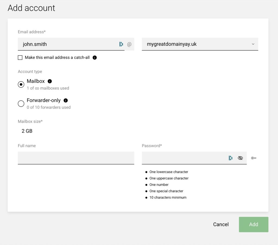Show Forwarder-only info icon details
The image size is (278, 245).
pyautogui.click(x=66, y=100)
